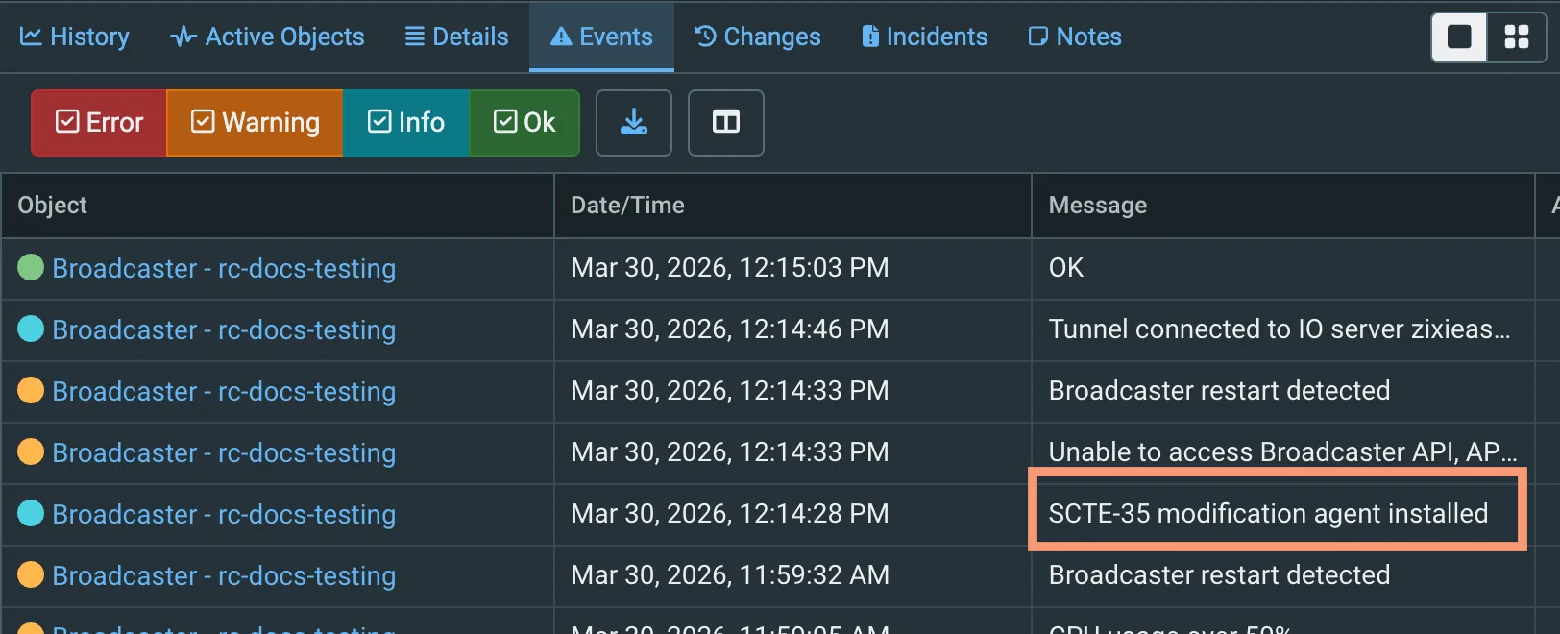Go to the Details tab
Viewport: 1560px width, 634px height.
coord(456,37)
